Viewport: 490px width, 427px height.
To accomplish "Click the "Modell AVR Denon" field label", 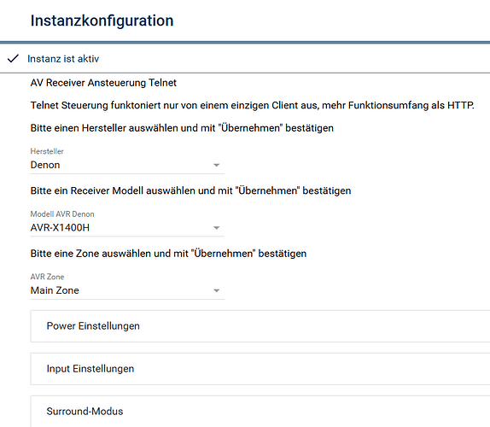I will tap(62, 214).
